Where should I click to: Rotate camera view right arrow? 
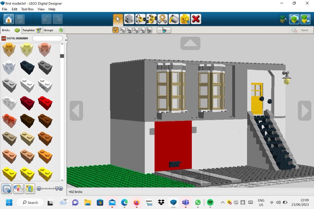point(305,111)
